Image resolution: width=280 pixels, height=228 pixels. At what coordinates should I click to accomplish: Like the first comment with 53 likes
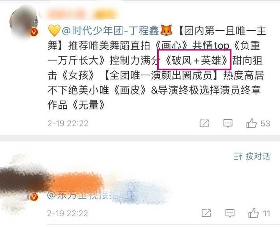[x=252, y=123]
